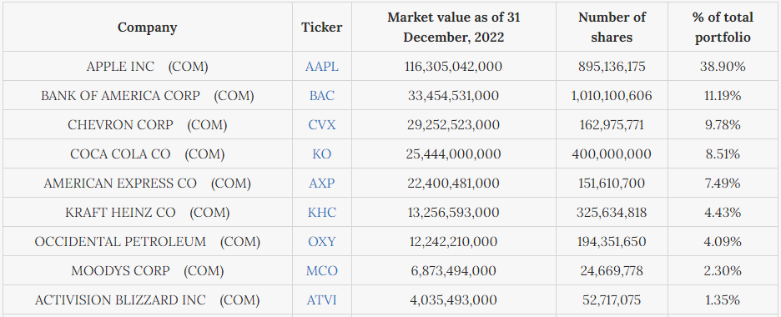Click the KHC ticker link
This screenshot has width=781, height=317.
pyautogui.click(x=322, y=213)
